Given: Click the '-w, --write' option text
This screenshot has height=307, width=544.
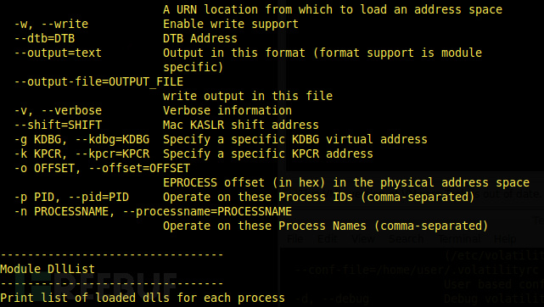Looking at the screenshot, I should click(x=51, y=25).
